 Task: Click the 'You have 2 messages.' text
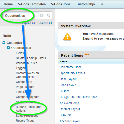coord(98,34)
